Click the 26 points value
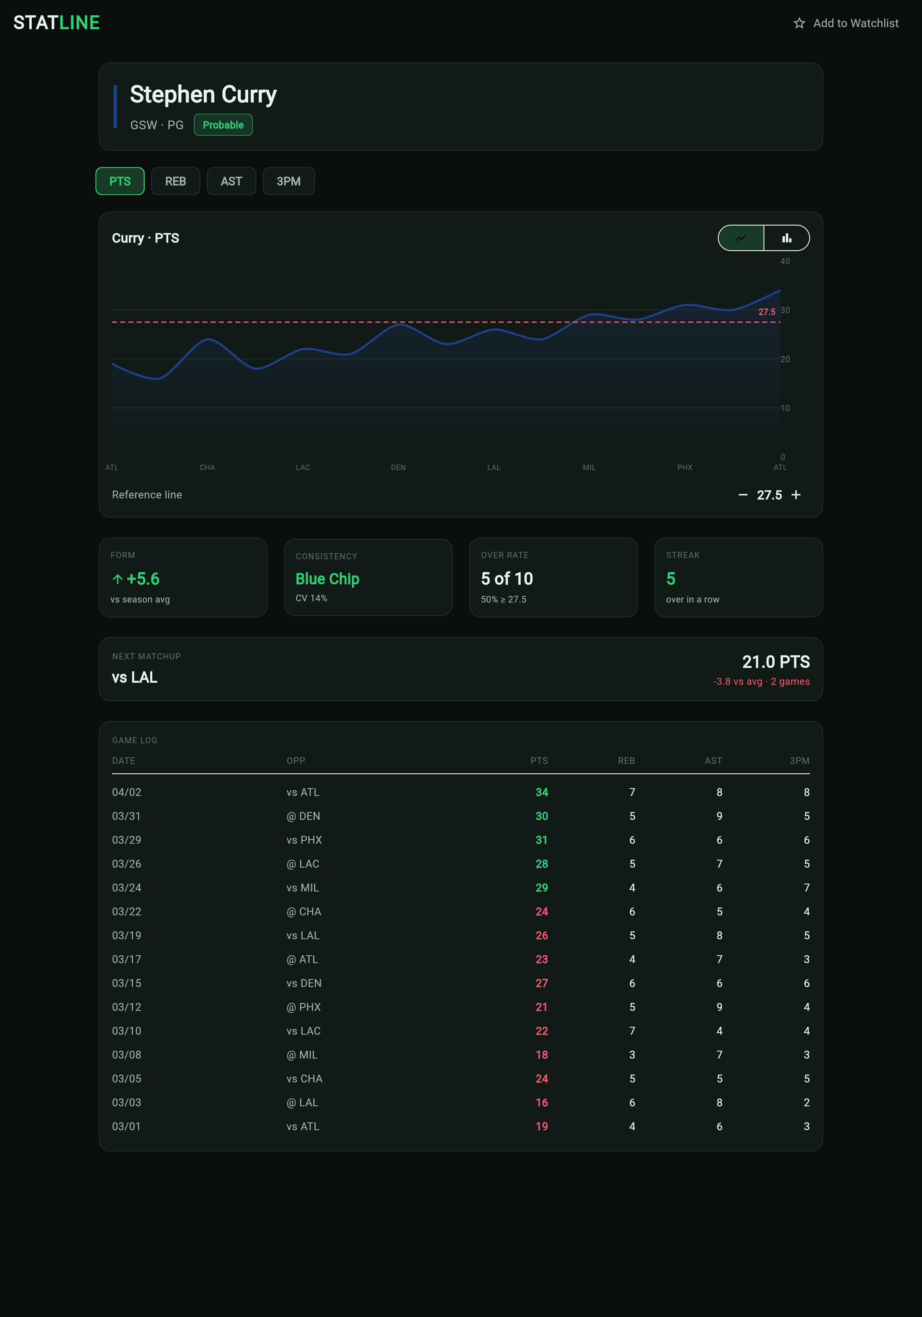This screenshot has width=922, height=1317. click(542, 935)
